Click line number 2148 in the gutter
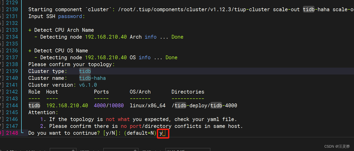 [11, 133]
